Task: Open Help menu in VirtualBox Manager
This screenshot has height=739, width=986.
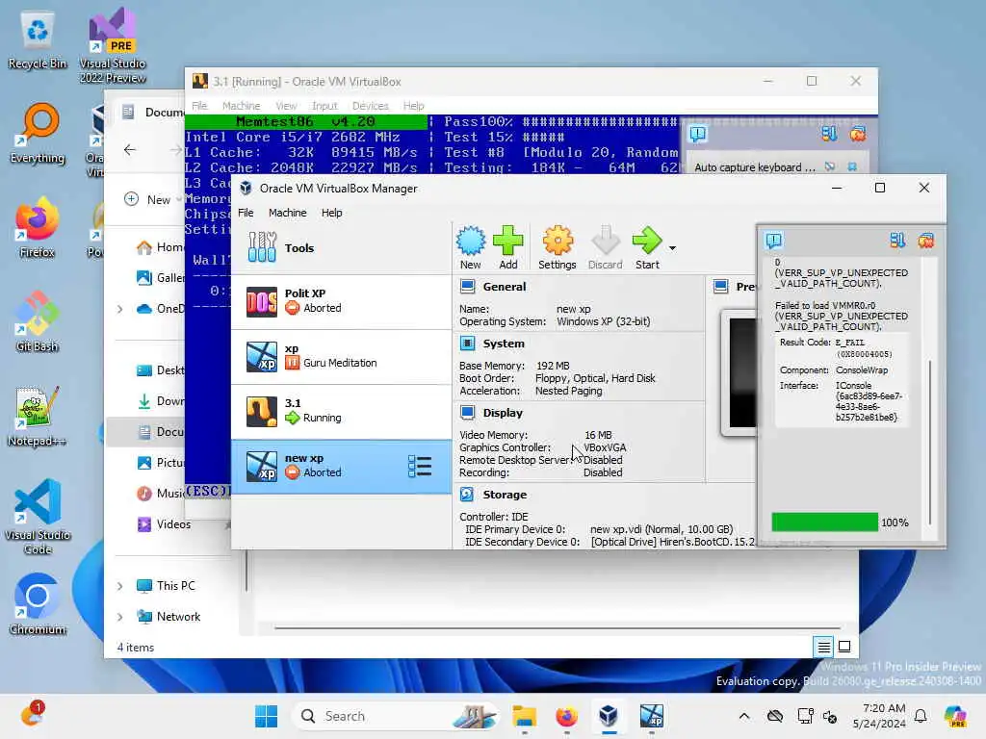Action: (x=331, y=213)
